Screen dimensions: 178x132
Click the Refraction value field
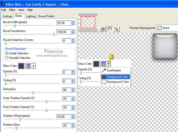pos(67,90)
